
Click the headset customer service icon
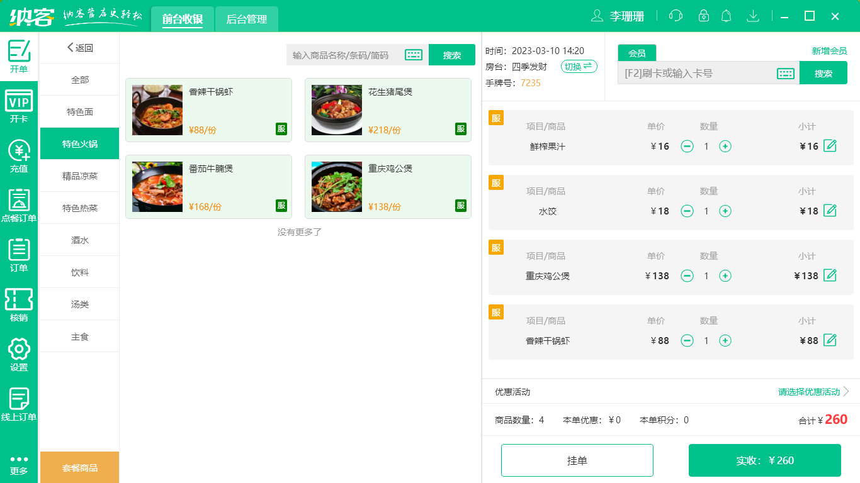pos(676,15)
